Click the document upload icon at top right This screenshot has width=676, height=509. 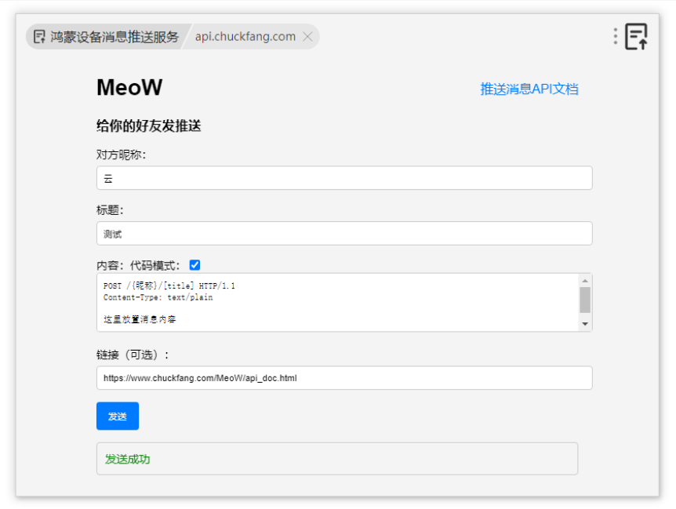636,37
